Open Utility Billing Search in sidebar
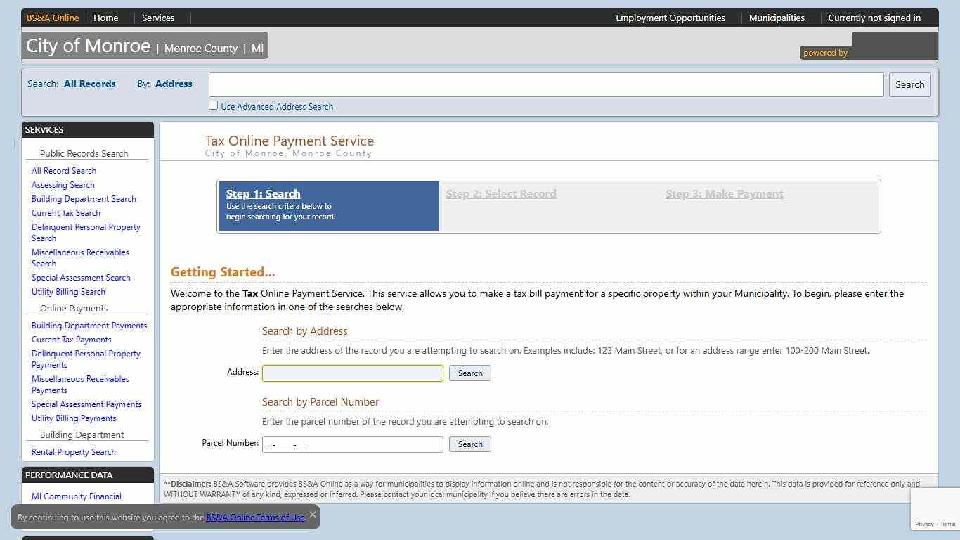The width and height of the screenshot is (960, 540). 68,291
